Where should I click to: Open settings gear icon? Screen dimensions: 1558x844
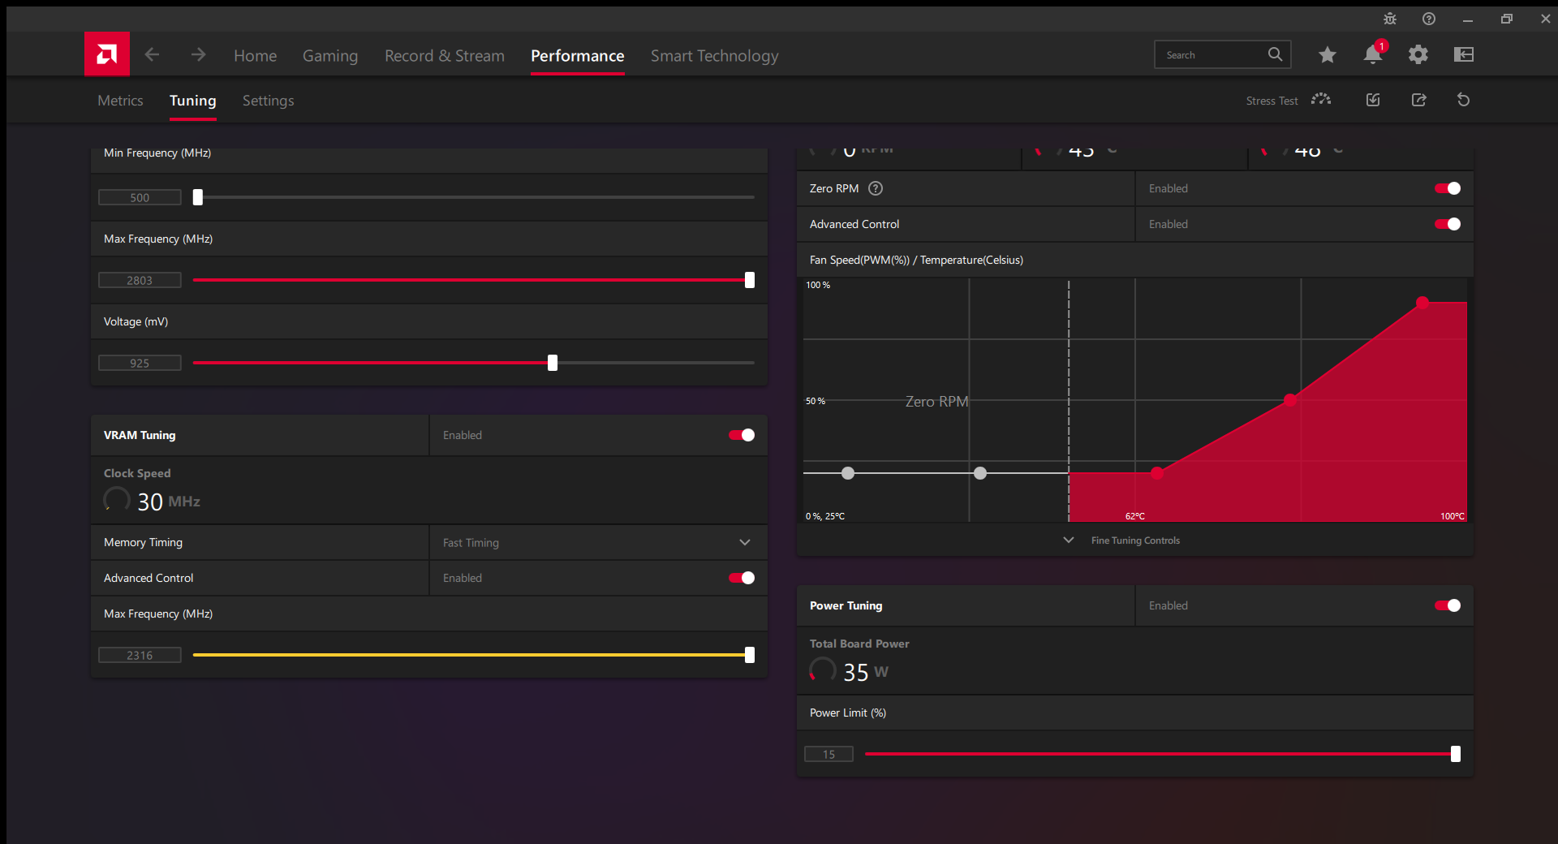click(x=1418, y=54)
